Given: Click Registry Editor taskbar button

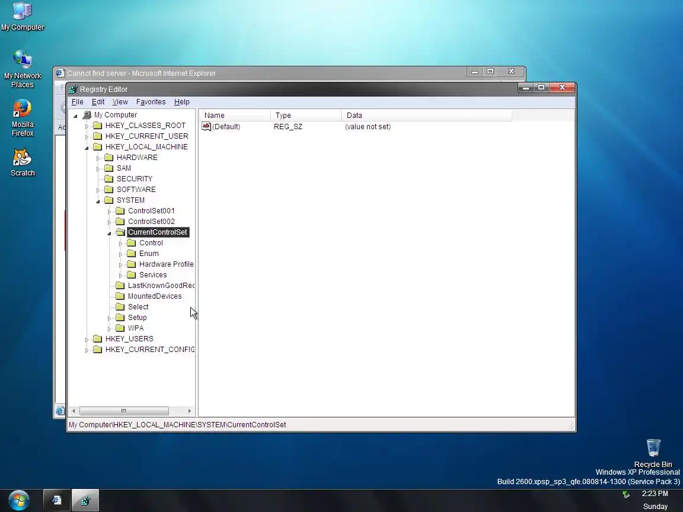Looking at the screenshot, I should [85, 500].
